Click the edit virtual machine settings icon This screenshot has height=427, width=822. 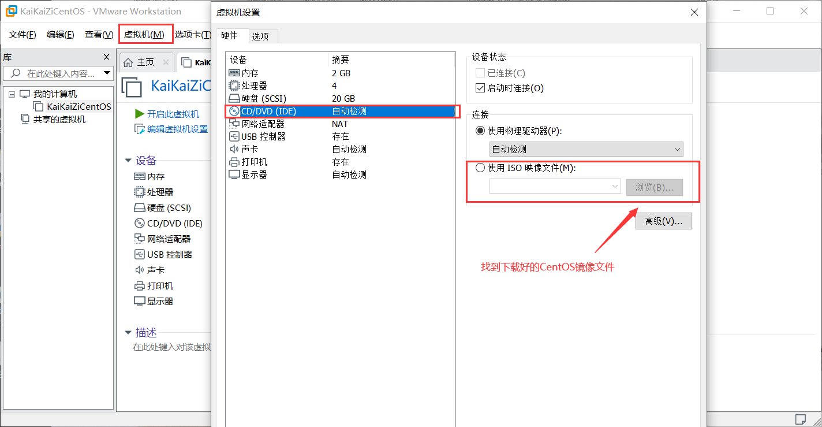[x=139, y=129]
